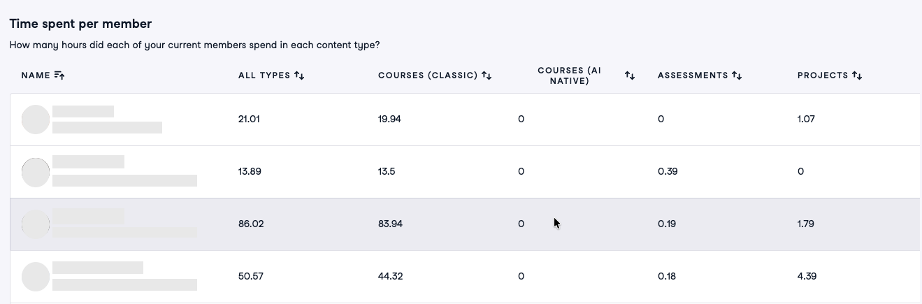922x304 pixels.
Task: Sort by Name column sort icon
Action: (59, 75)
